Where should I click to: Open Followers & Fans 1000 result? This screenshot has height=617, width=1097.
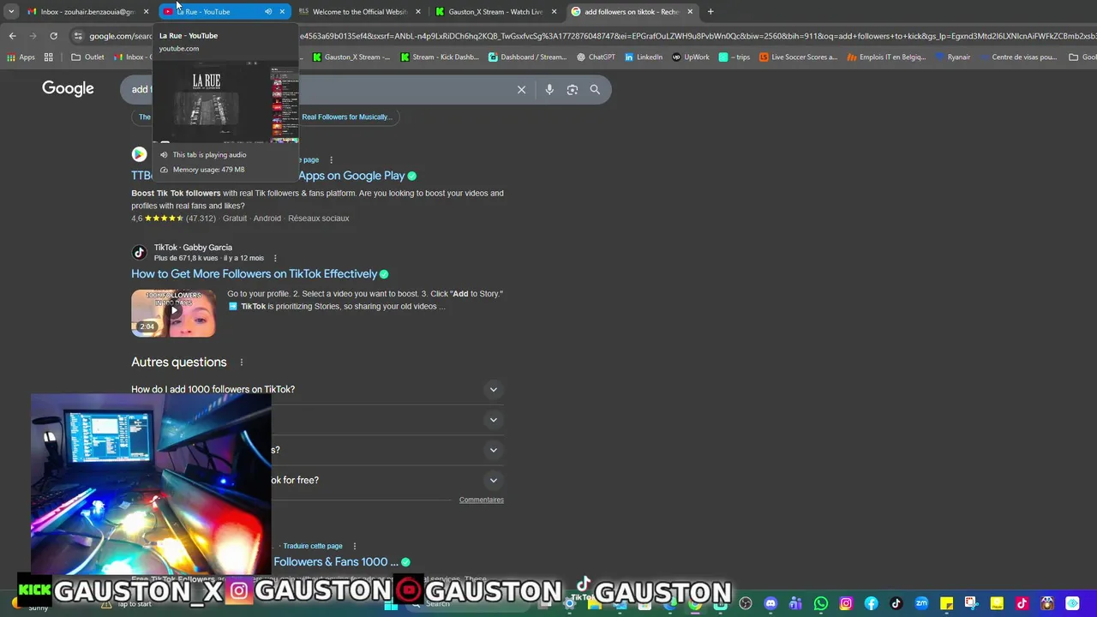(336, 562)
